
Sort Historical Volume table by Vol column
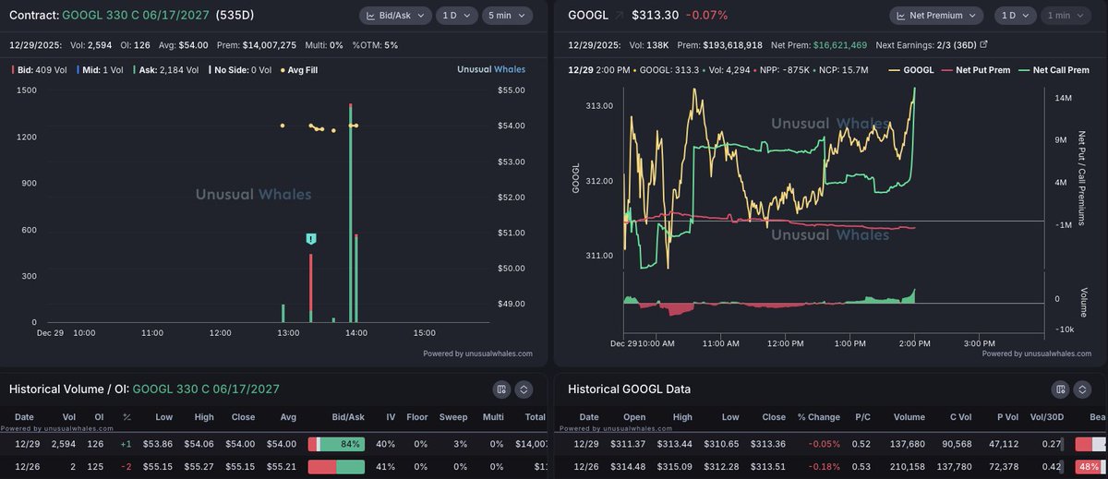point(69,417)
